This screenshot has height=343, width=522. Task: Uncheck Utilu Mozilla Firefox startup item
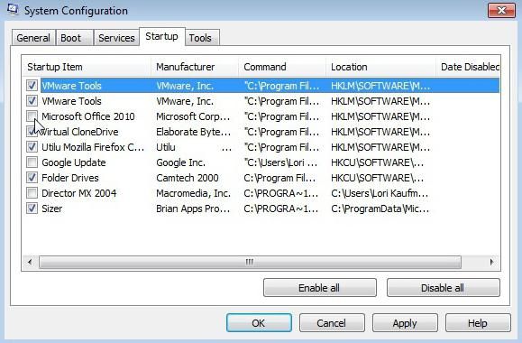[x=32, y=146]
